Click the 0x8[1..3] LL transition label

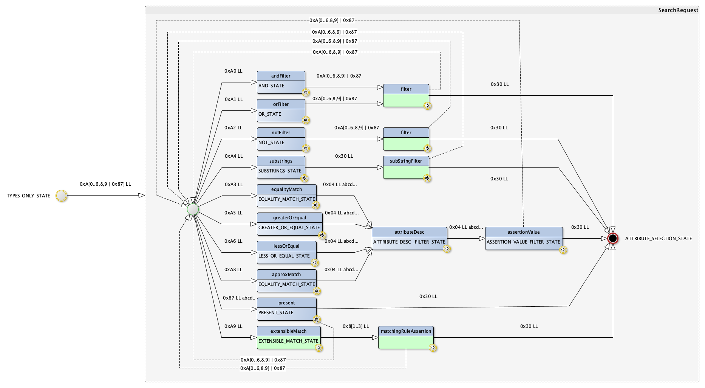pyautogui.click(x=356, y=326)
